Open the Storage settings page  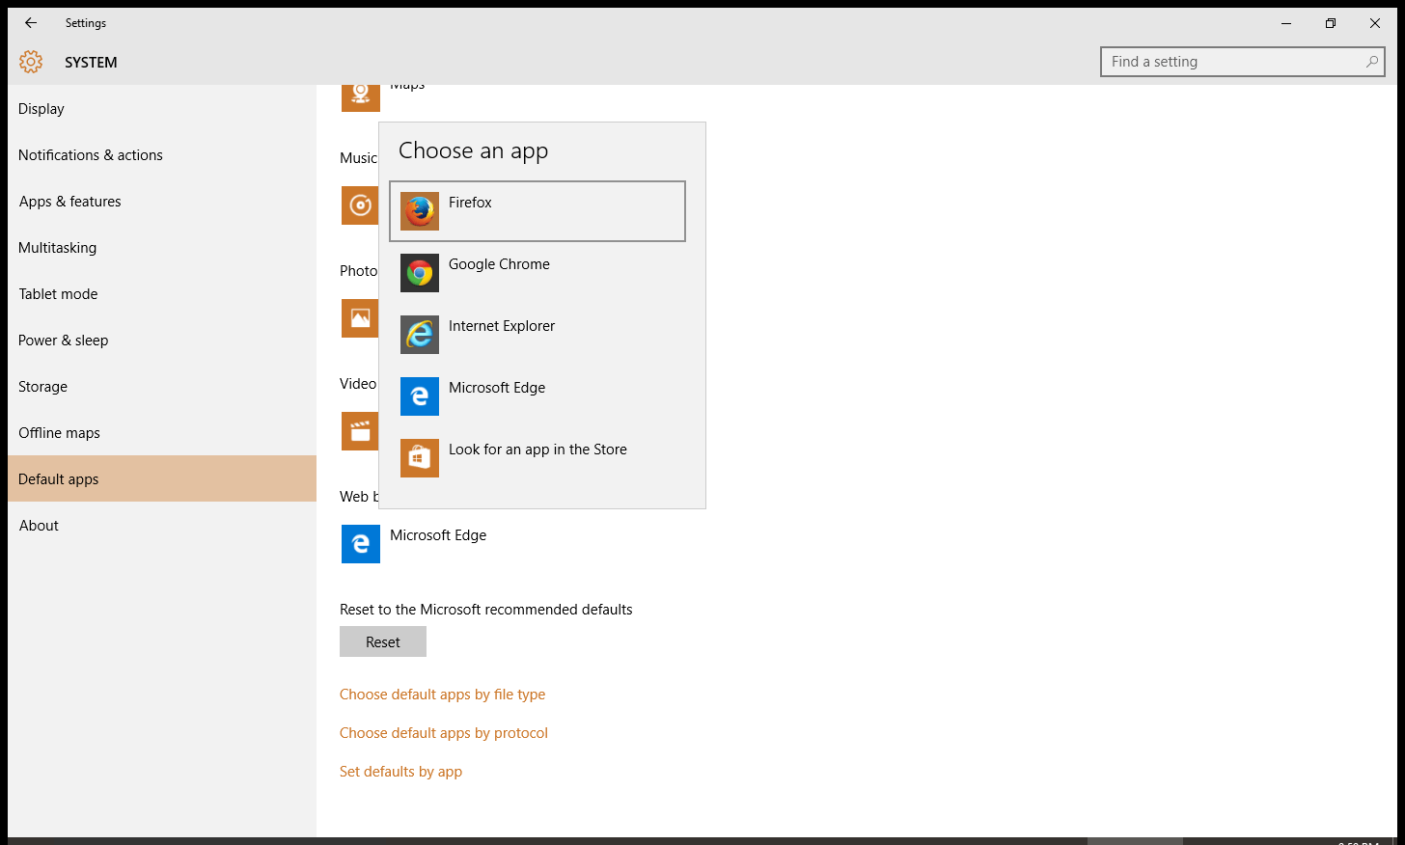pyautogui.click(x=162, y=387)
